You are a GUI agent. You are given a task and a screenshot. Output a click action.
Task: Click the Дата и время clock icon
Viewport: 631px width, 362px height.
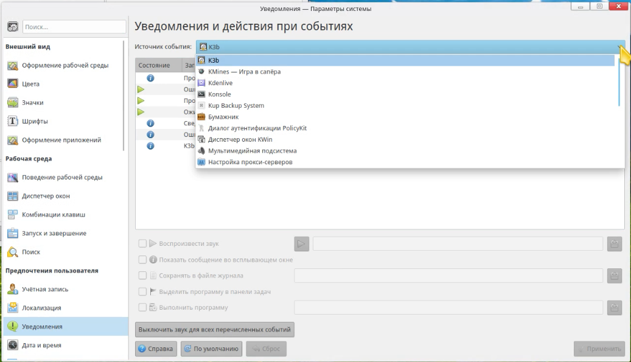[x=13, y=345]
